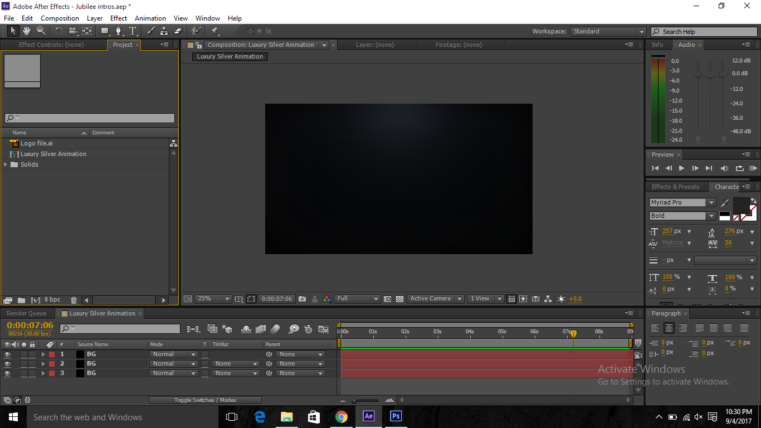This screenshot has height=428, width=761.
Task: Switch to the Effects & Presets tab
Action: pos(675,187)
